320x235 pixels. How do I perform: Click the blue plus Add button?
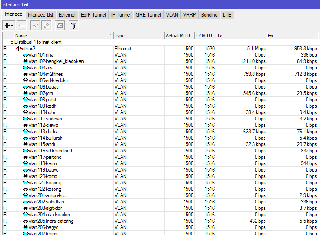tap(7, 26)
